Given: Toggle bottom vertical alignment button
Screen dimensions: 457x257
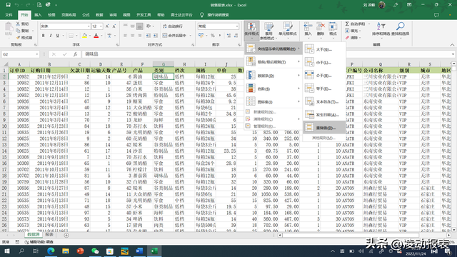Looking at the screenshot, I should pos(140,26).
